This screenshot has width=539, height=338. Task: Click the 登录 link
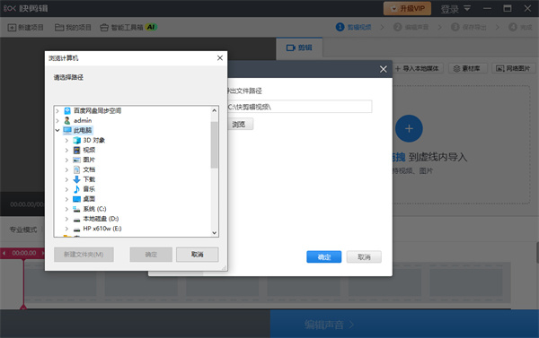coord(450,9)
